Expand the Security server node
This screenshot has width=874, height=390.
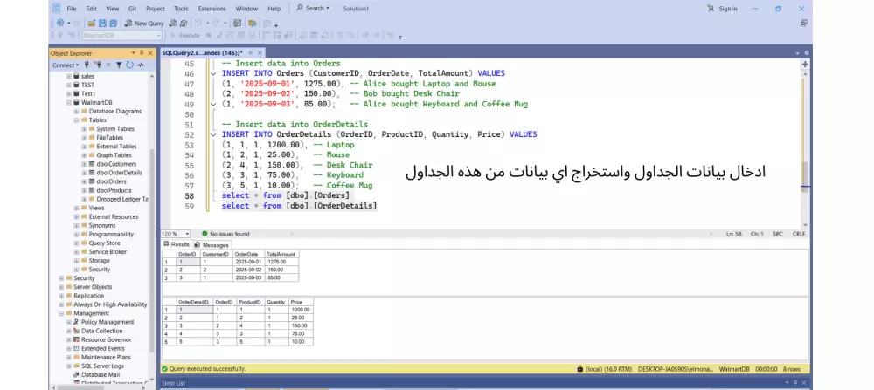click(61, 278)
